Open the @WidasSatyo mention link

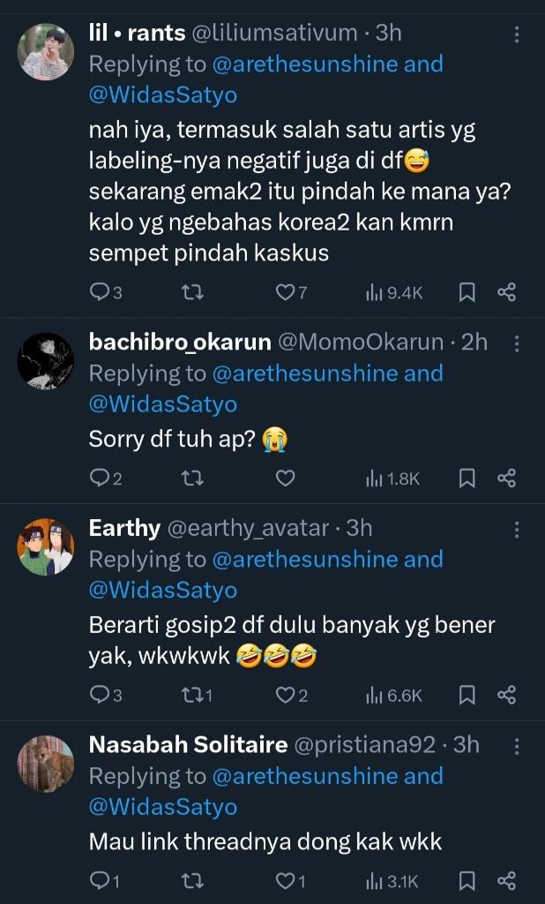coord(164,94)
